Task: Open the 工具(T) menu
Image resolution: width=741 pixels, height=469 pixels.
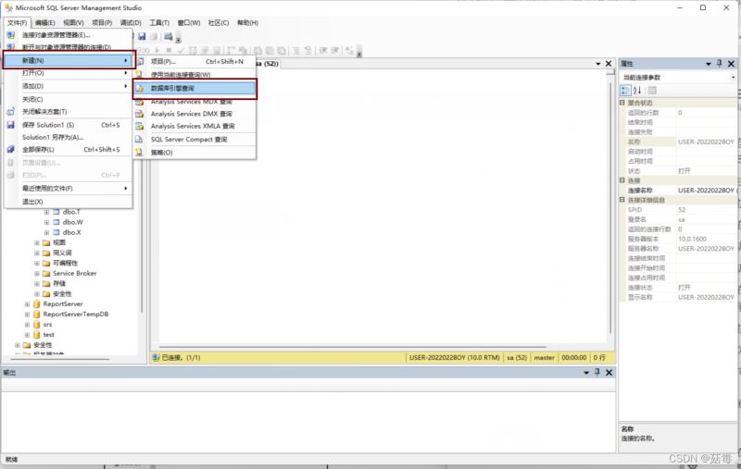Action: 159,22
